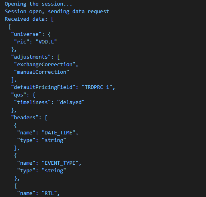This screenshot has width=206, height=197.
Task: Select the "VOD.L" ric value
Action: [46, 42]
